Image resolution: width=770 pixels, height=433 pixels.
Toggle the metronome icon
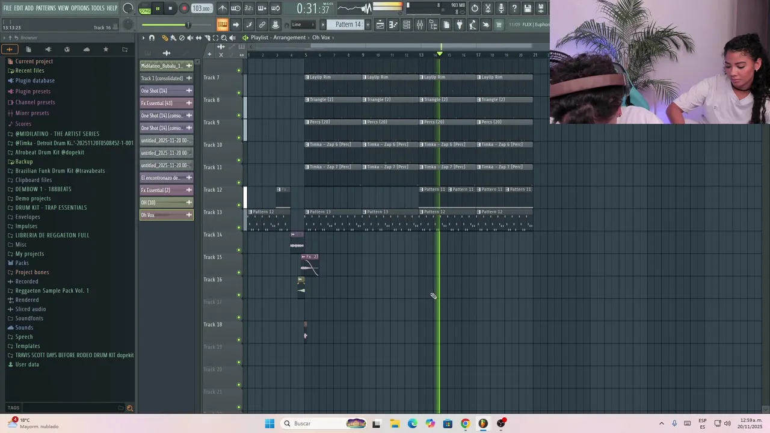223,8
